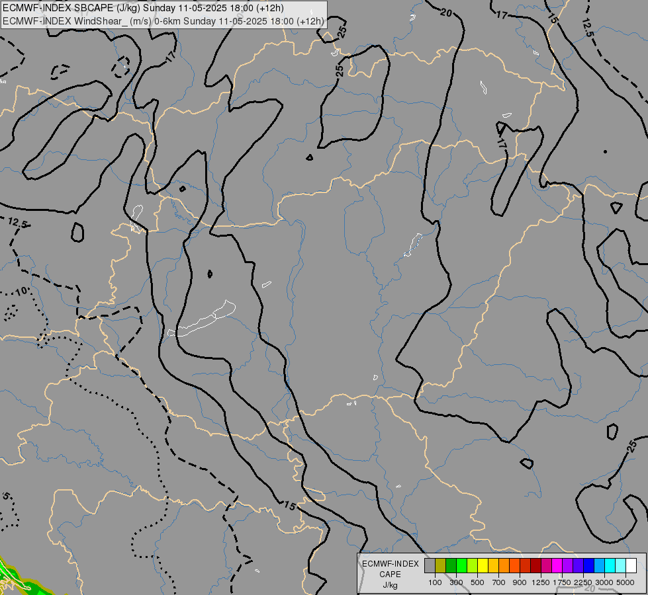Click the legend value '3000'
Screen dimensions: 648x595
[x=604, y=582]
